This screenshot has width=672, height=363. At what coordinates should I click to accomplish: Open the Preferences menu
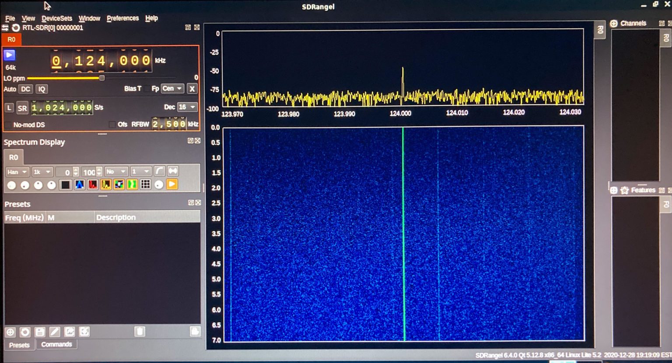point(122,18)
